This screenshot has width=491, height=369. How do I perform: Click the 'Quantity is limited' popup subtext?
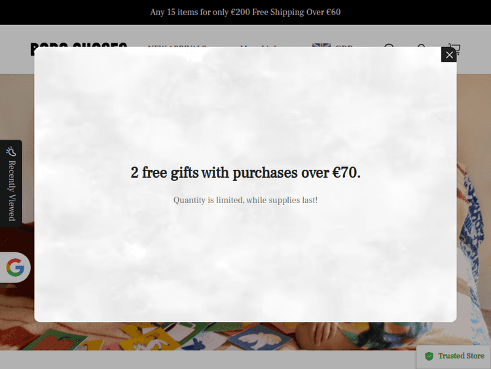245,200
